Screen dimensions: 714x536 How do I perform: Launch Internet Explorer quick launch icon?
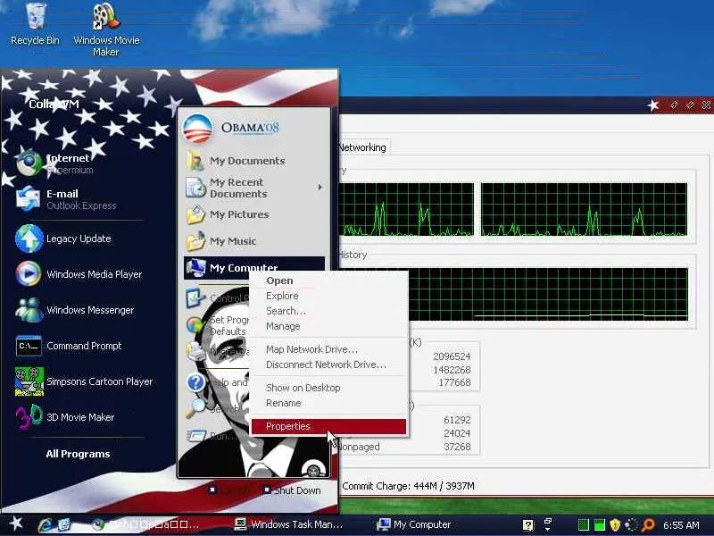[x=46, y=524]
